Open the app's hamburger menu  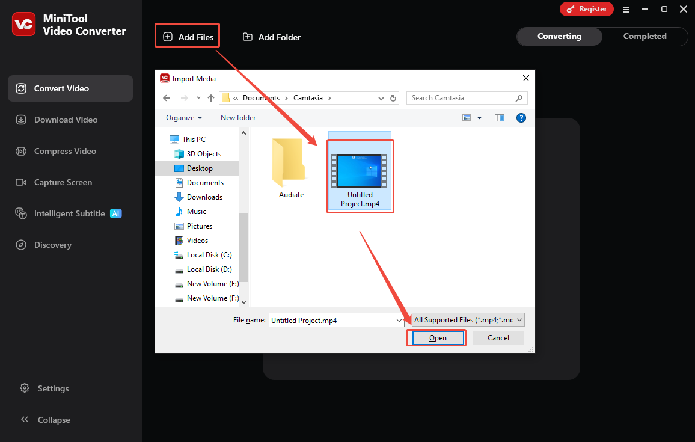coord(626,9)
